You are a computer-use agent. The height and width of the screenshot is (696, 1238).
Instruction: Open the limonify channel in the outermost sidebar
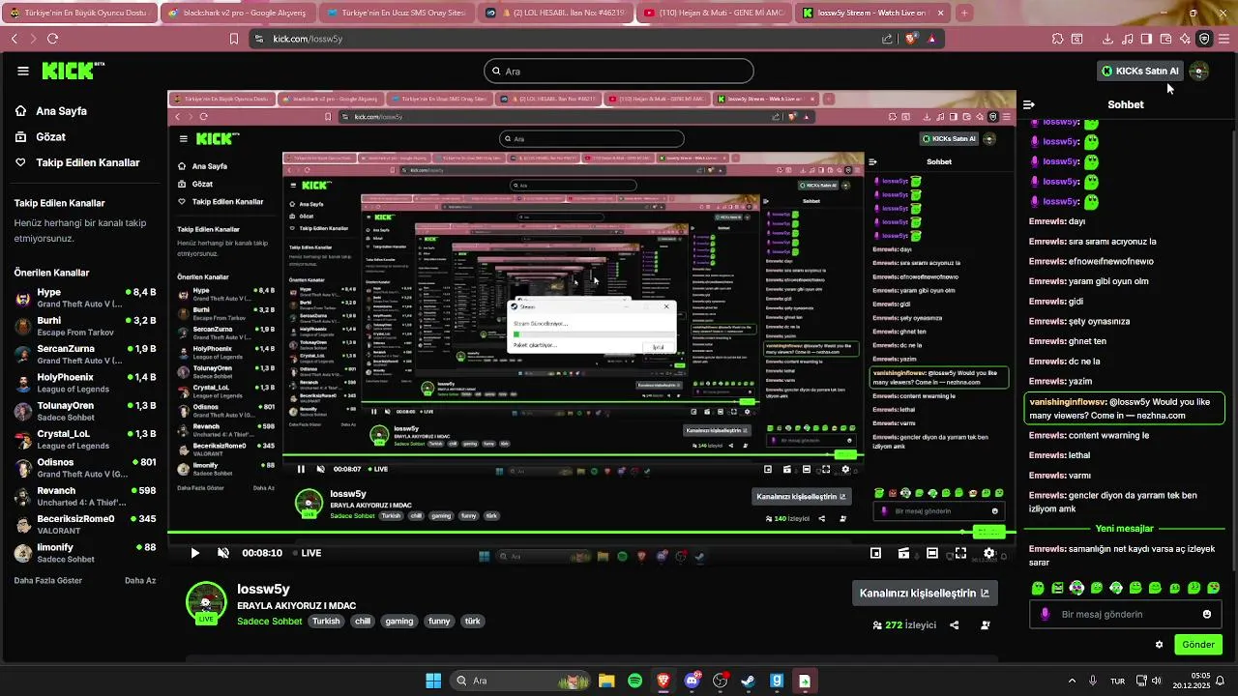(x=85, y=553)
